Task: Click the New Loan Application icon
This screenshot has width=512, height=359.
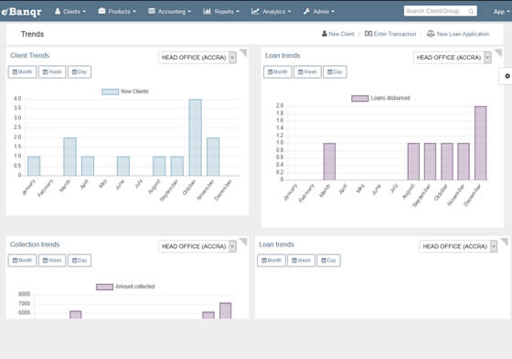Action: pyautogui.click(x=431, y=33)
